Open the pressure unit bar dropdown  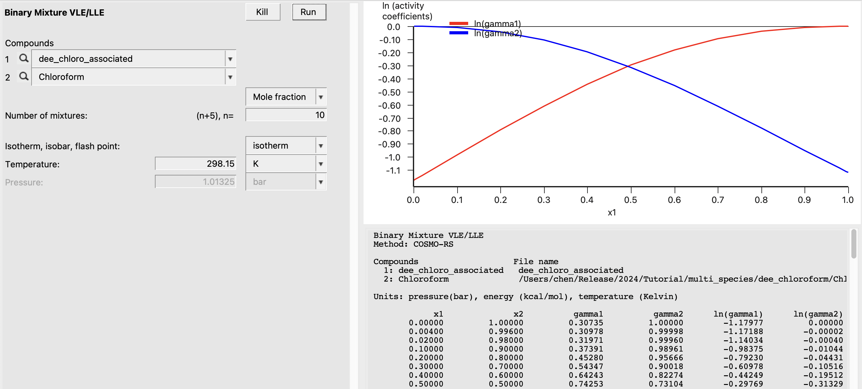tap(320, 182)
